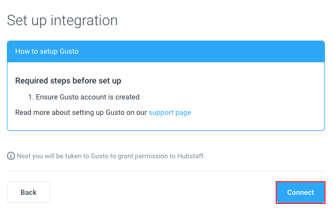Viewport: 333px width, 212px height.
Task: Click the word 'integration' in the title
Action: [x=84, y=21]
